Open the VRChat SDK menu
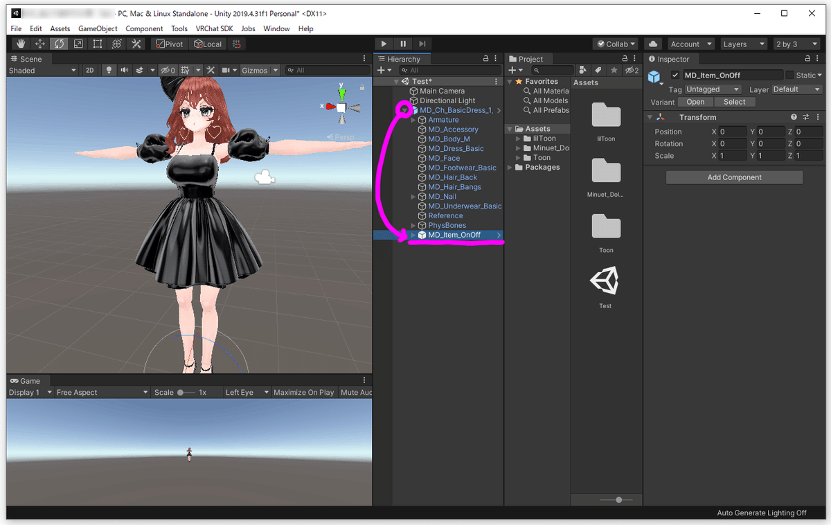The image size is (831, 525). pyautogui.click(x=215, y=28)
